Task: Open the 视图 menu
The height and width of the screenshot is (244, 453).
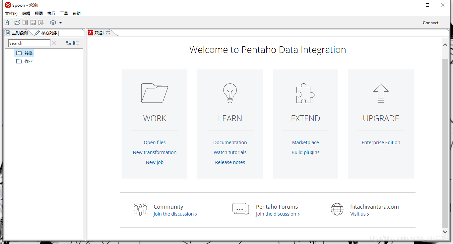Action: tap(39, 14)
